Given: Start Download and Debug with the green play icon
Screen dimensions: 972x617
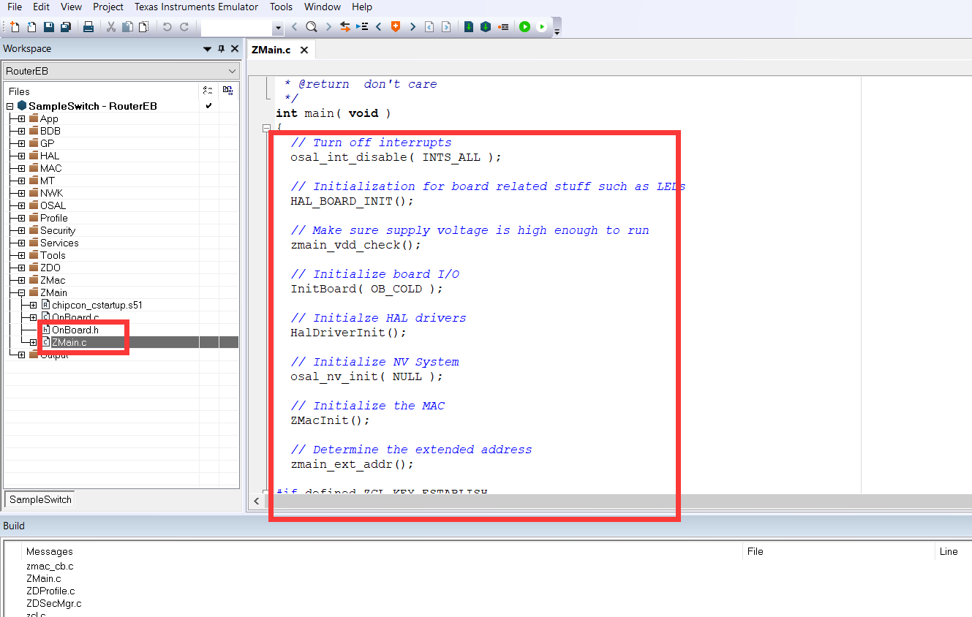Looking at the screenshot, I should (x=524, y=27).
